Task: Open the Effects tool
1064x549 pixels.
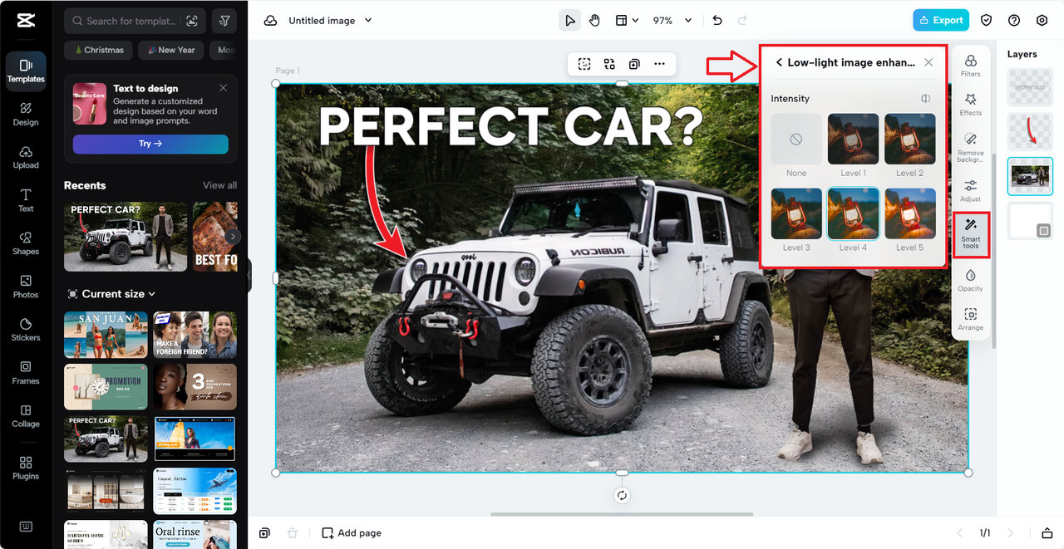Action: pos(970,105)
